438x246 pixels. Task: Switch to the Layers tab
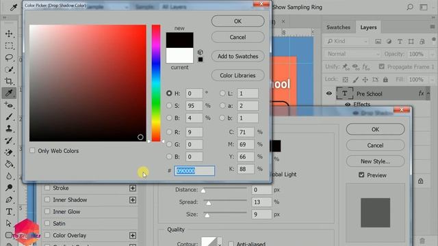click(x=368, y=27)
